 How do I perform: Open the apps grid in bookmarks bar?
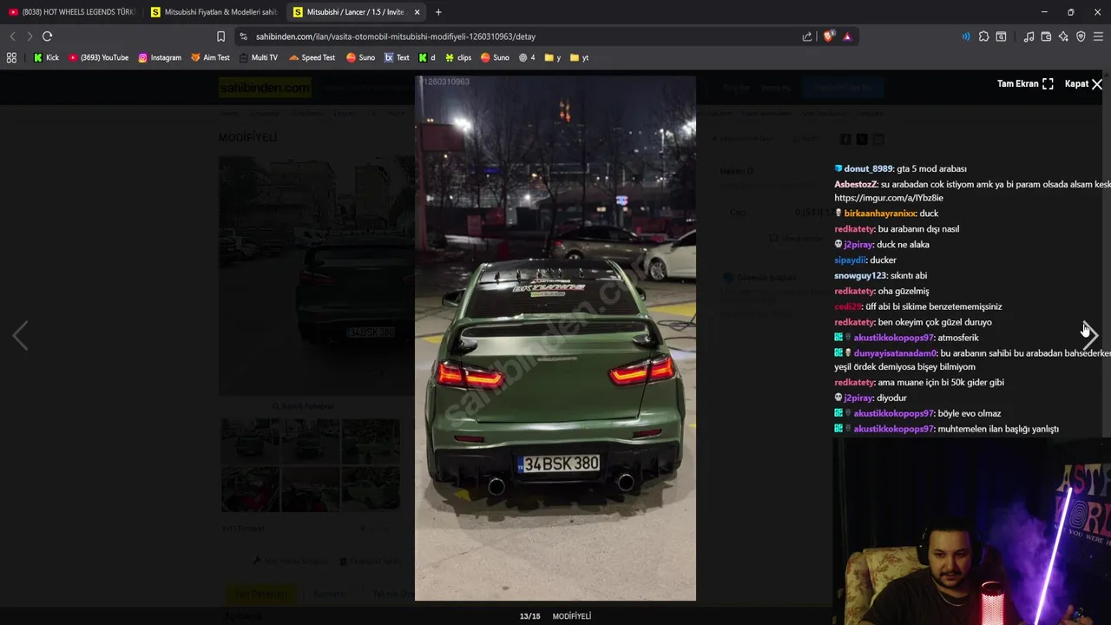[11, 57]
